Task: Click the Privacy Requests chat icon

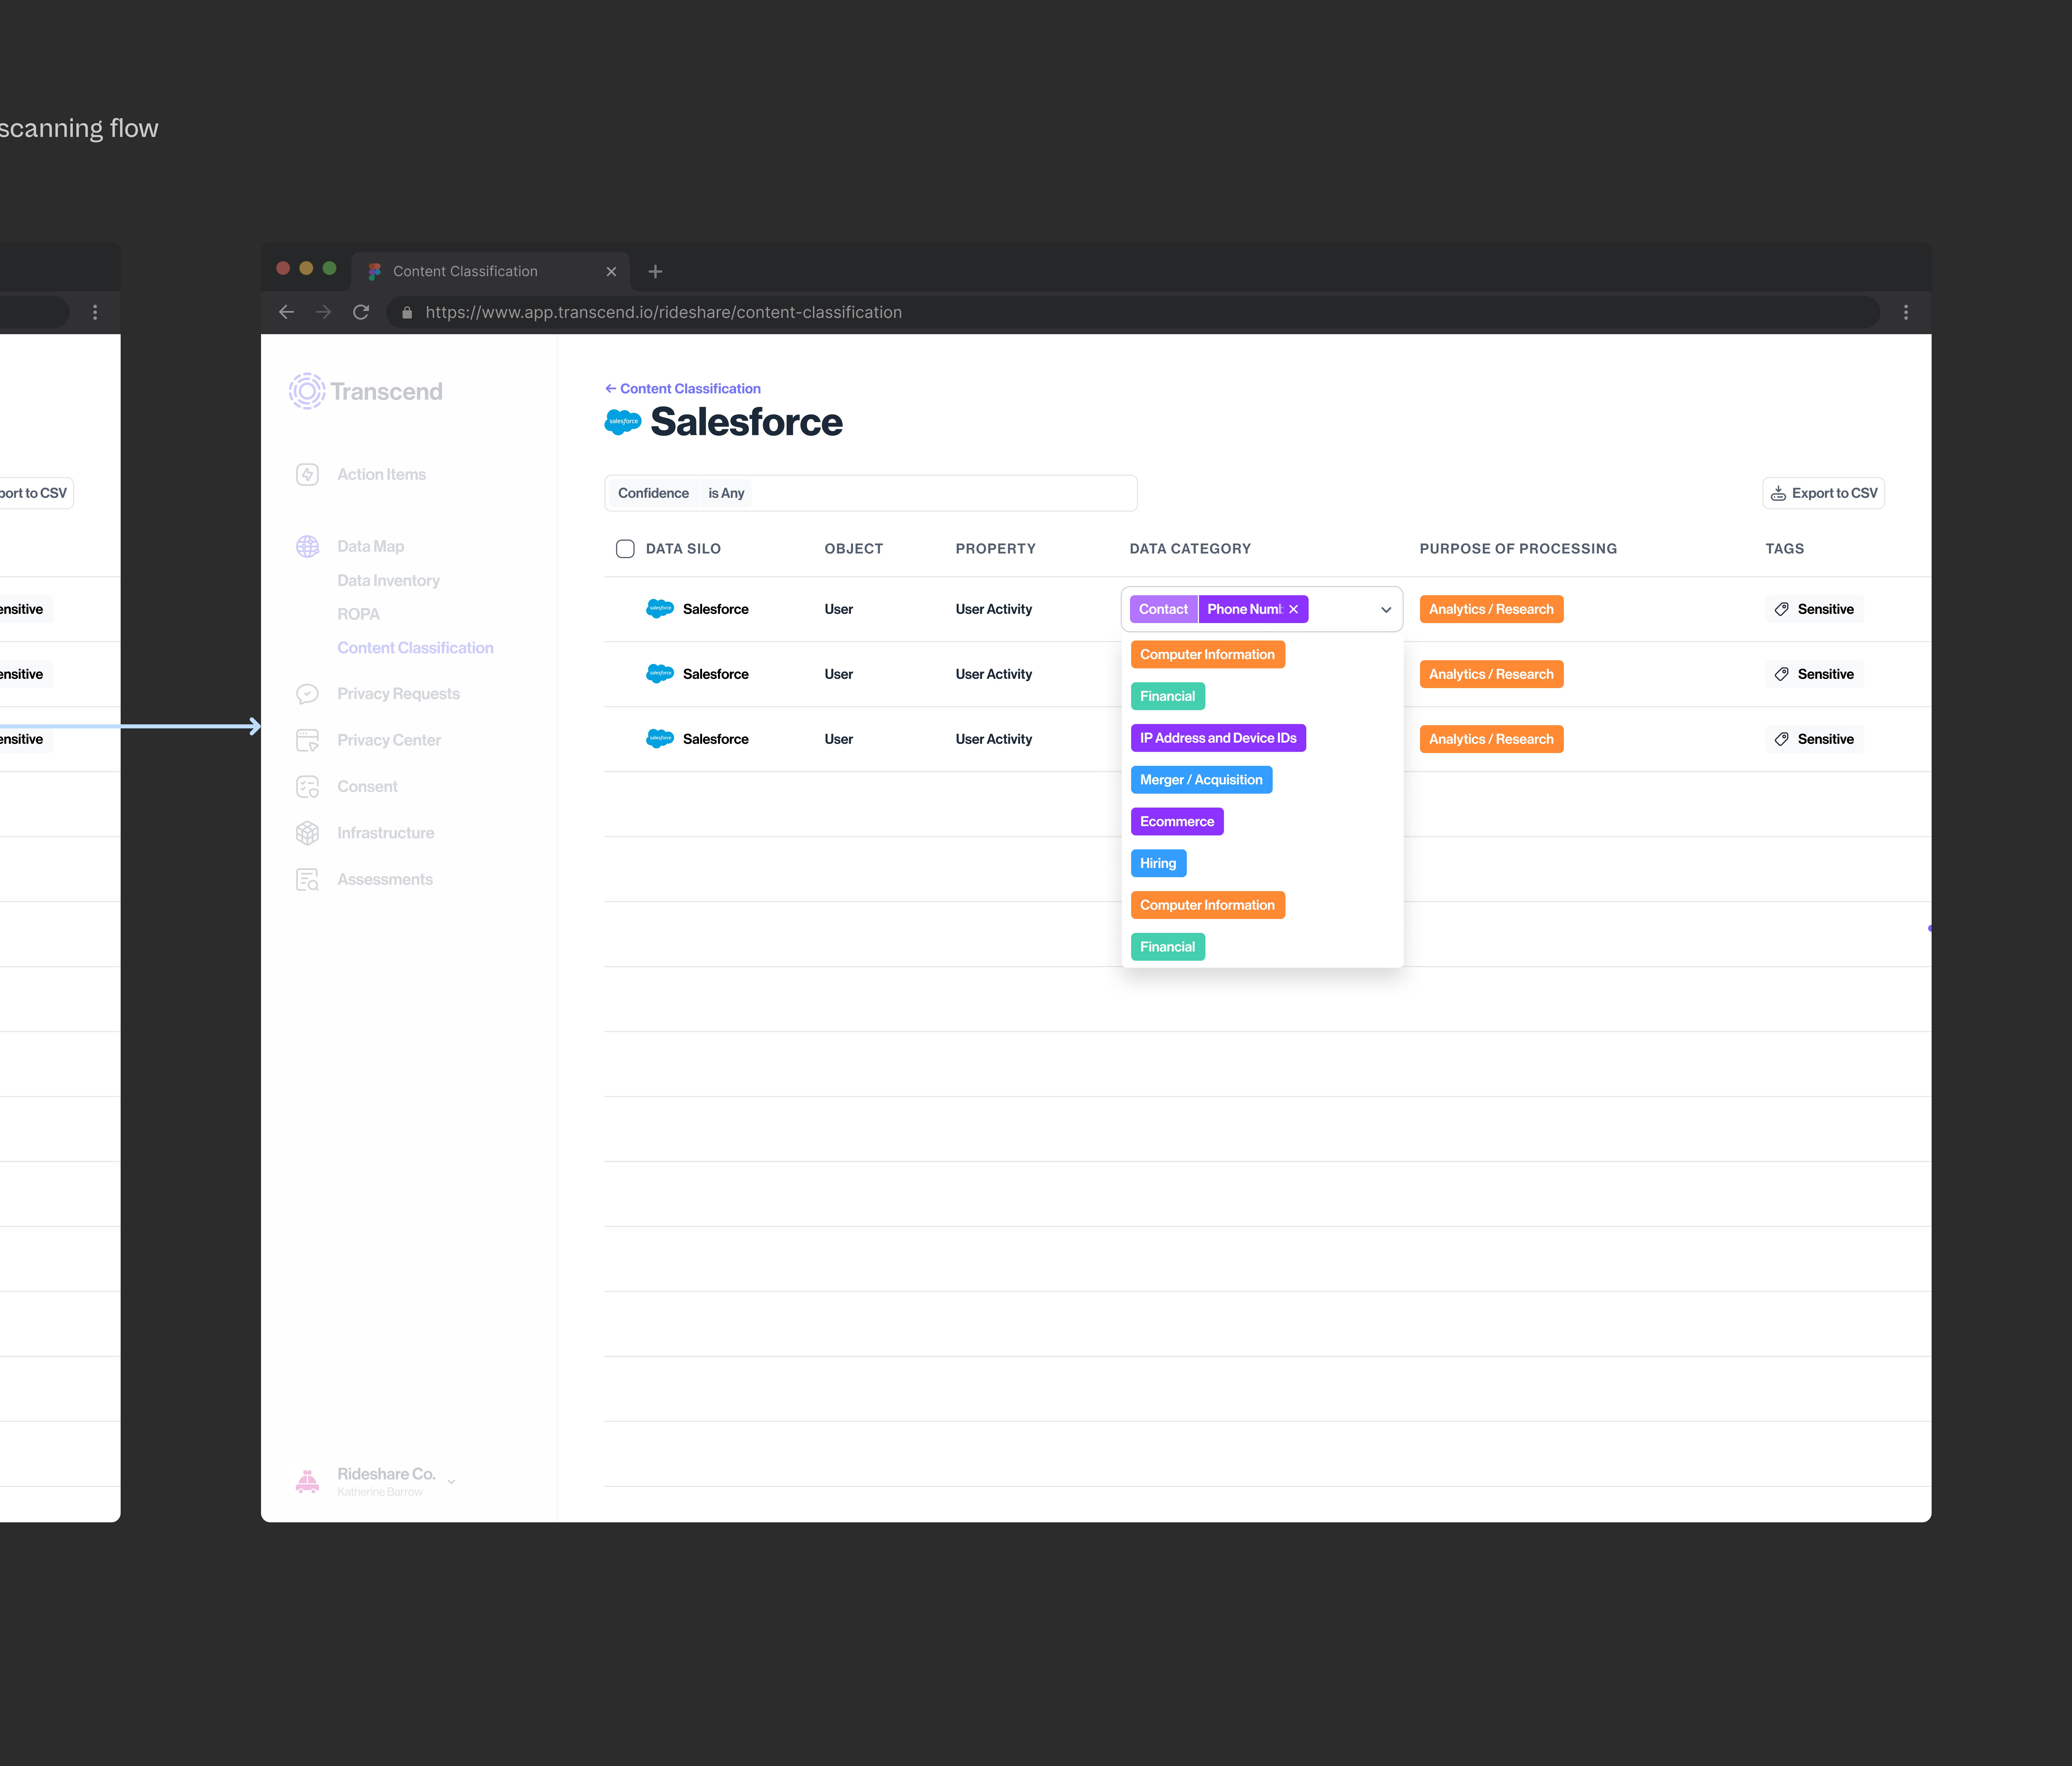Action: click(307, 694)
